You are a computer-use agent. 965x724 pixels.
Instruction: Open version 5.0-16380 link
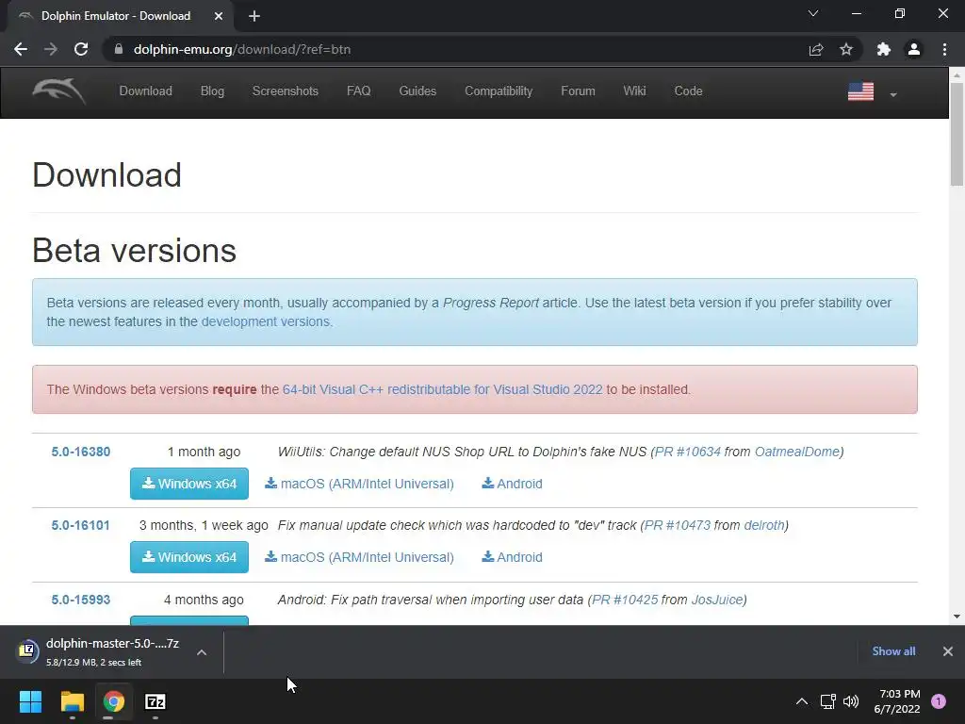coord(81,452)
